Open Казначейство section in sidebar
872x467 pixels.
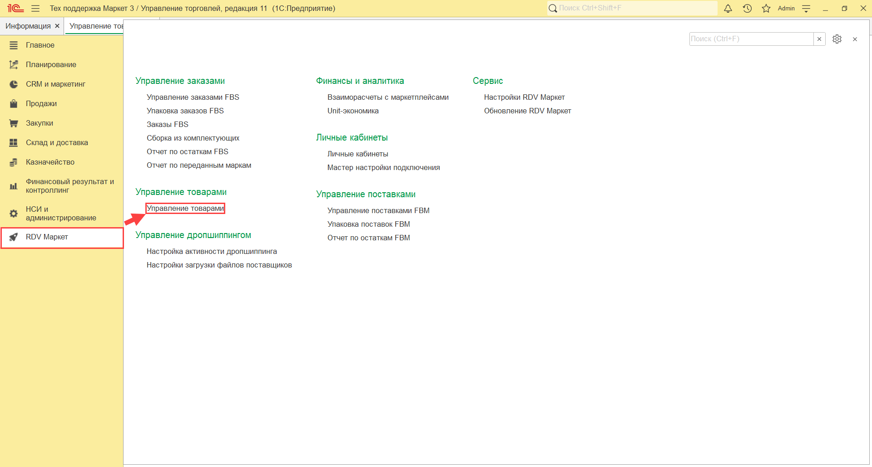[x=50, y=162]
